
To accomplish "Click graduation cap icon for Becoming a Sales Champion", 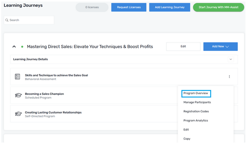I will [x=18, y=96].
